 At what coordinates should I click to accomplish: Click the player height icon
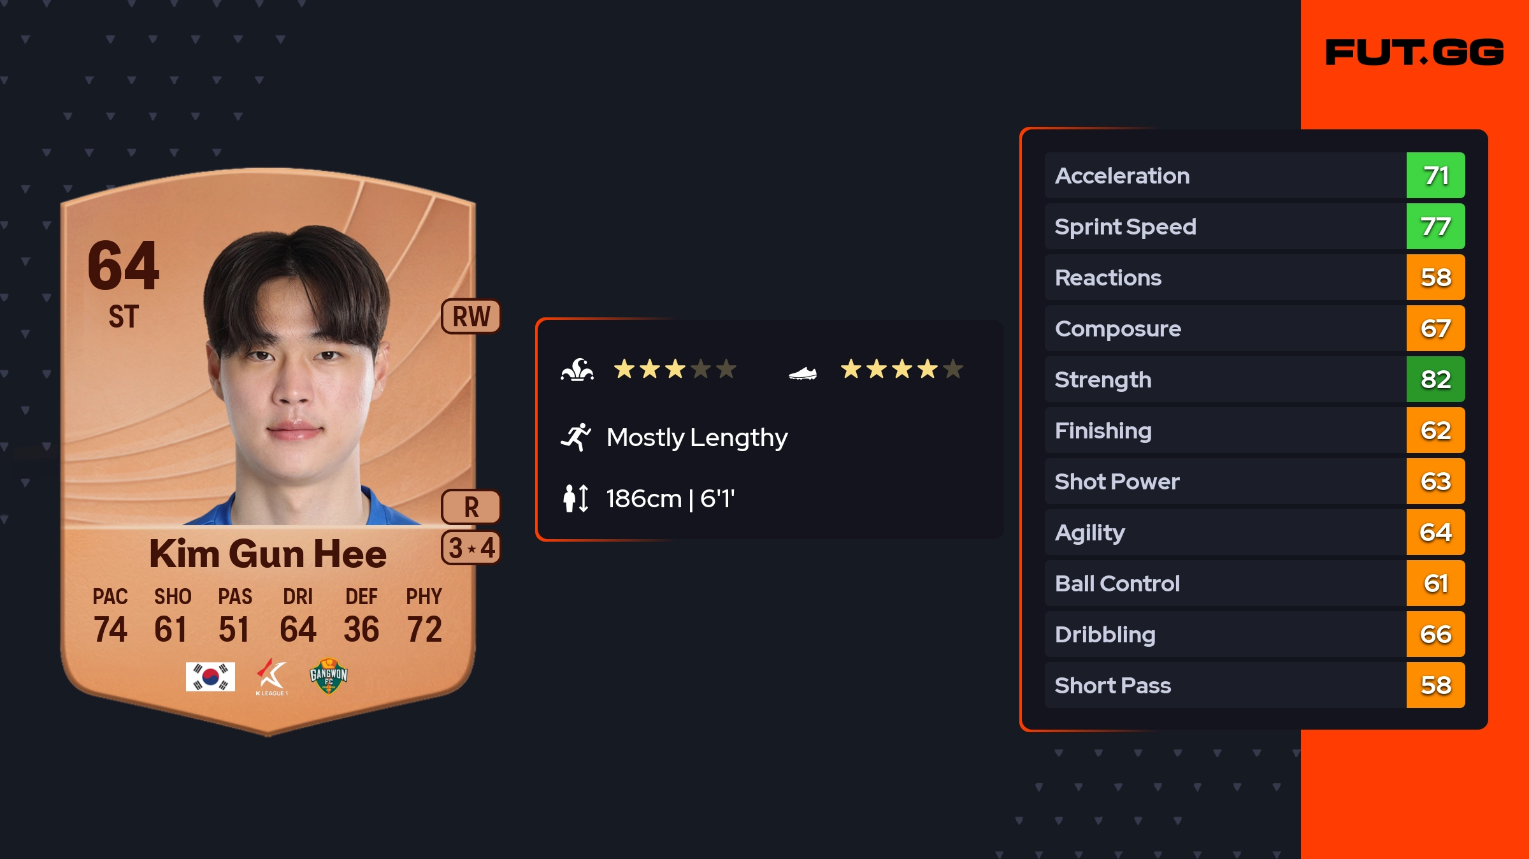[576, 498]
